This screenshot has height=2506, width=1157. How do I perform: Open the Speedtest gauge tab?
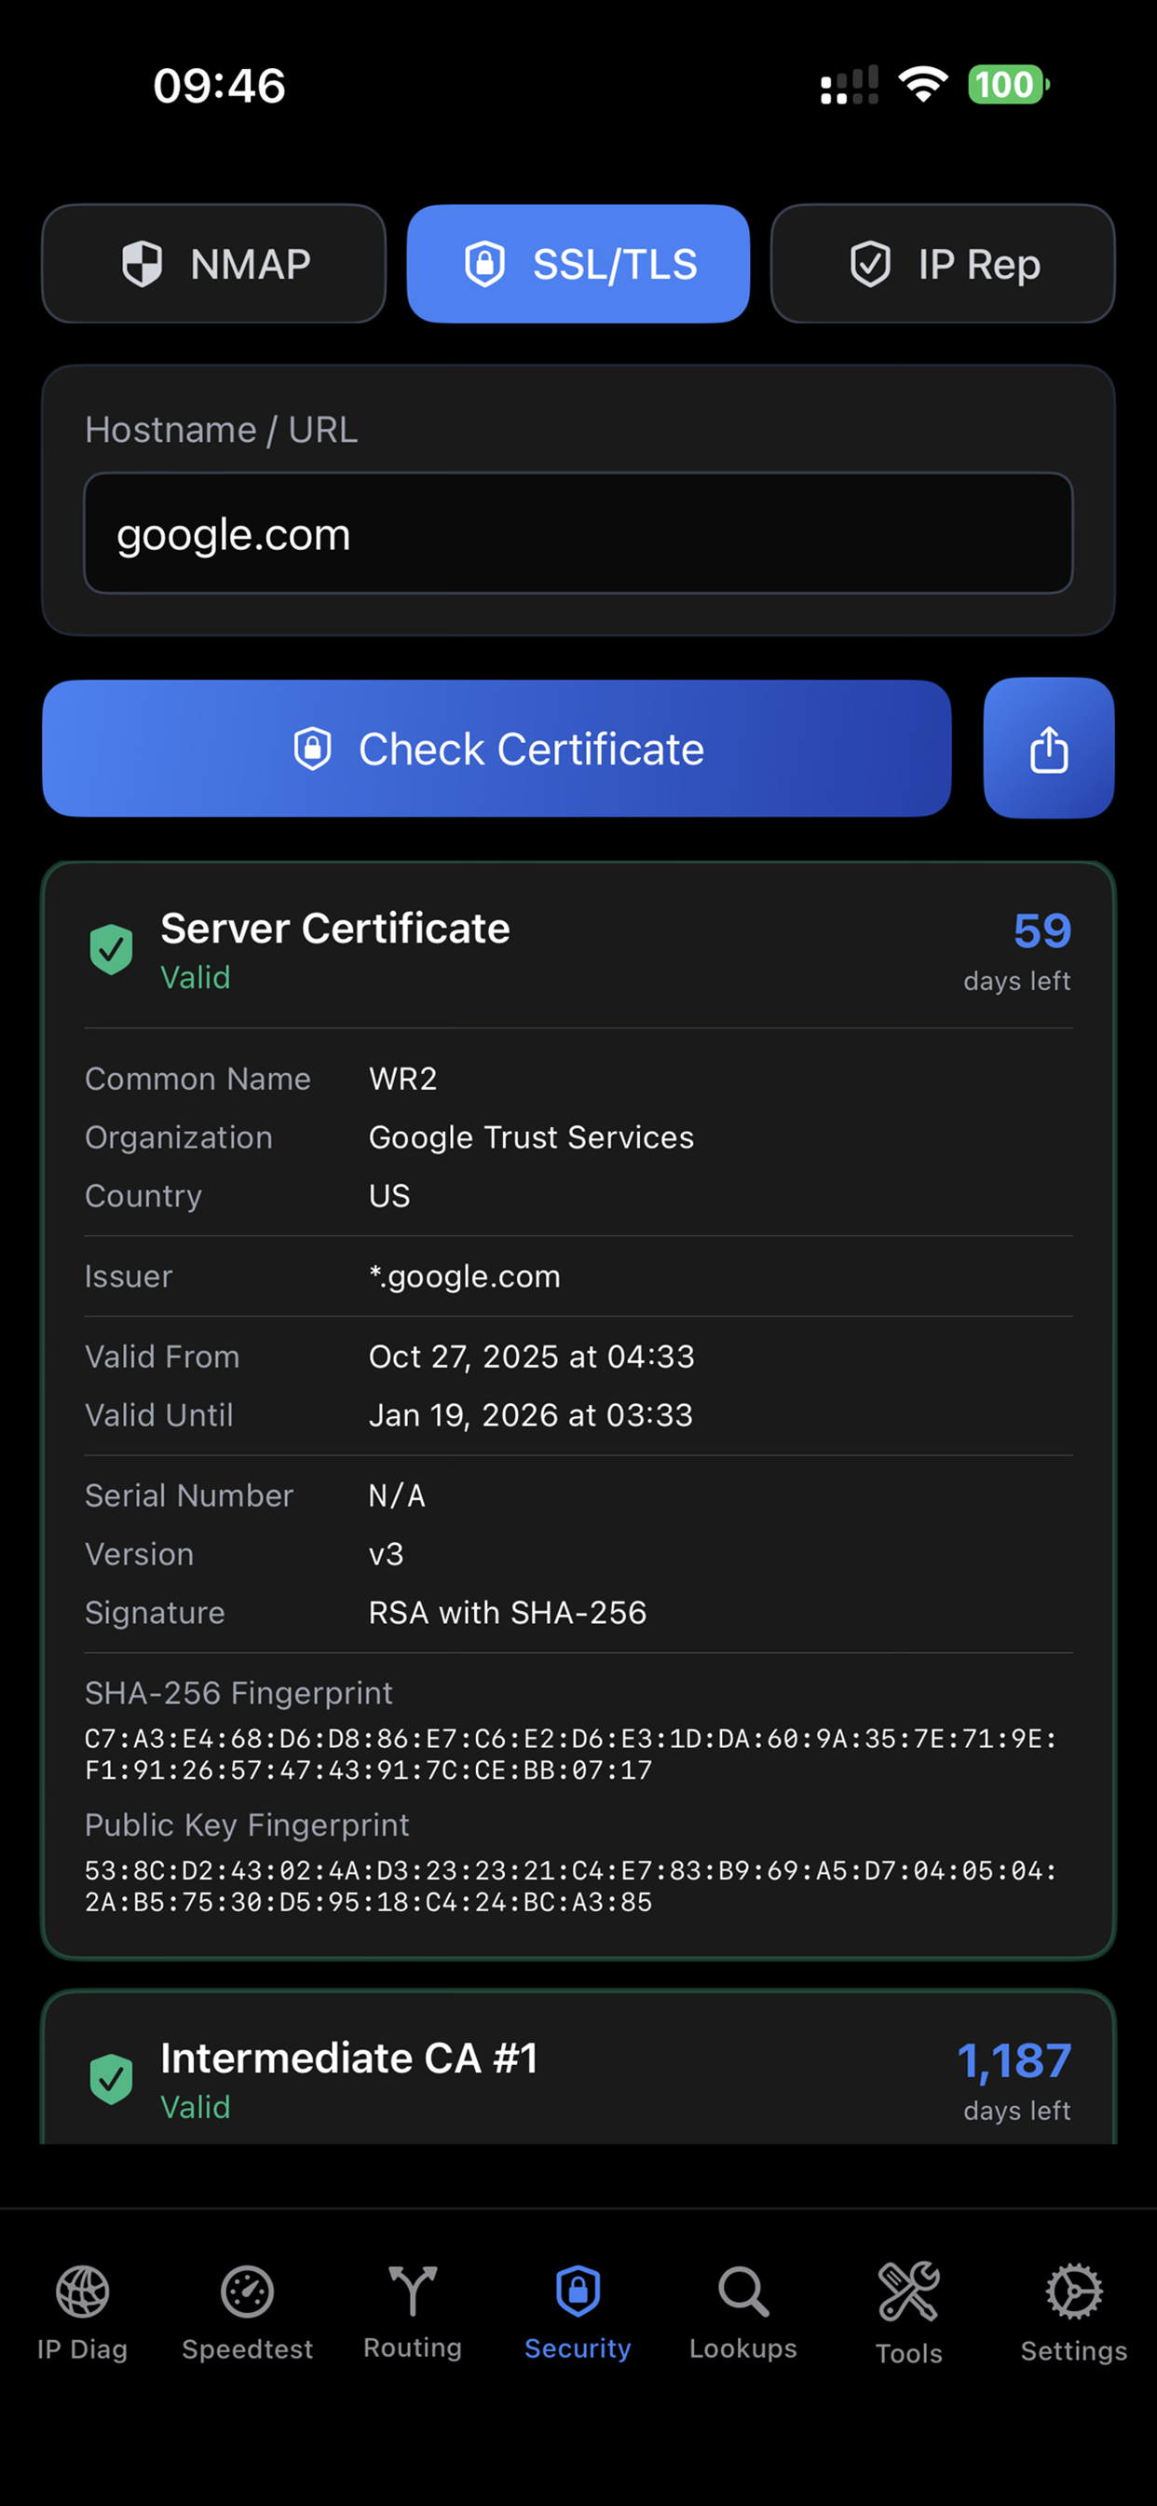click(248, 2312)
